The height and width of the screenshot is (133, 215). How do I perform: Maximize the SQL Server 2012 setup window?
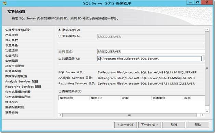(x=198, y=3)
